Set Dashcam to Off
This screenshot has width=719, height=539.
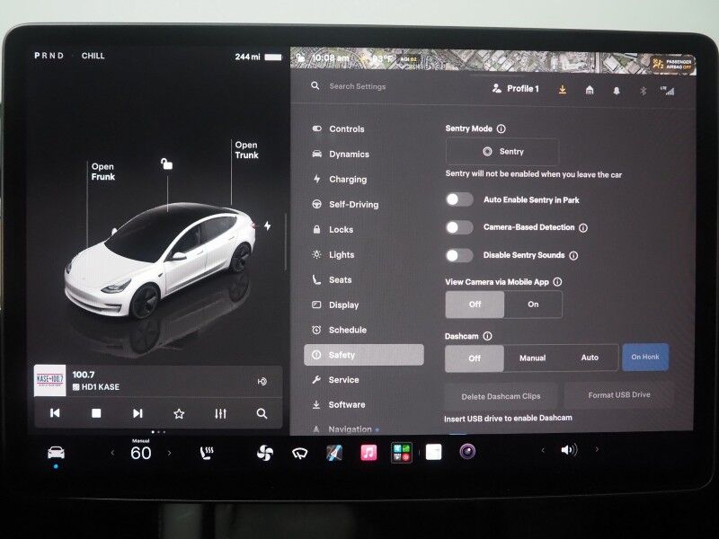pos(475,358)
